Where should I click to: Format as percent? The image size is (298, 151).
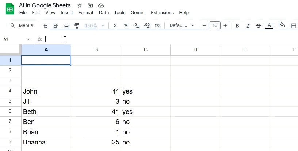pos(126,25)
